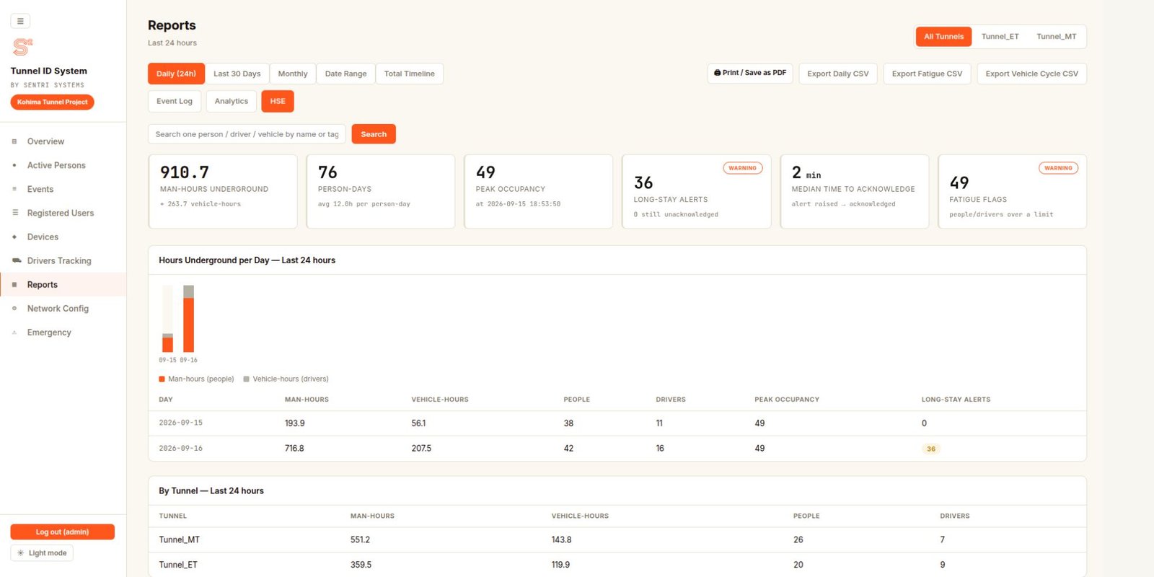
Task: Toggle Light mode theme
Action: click(x=42, y=553)
